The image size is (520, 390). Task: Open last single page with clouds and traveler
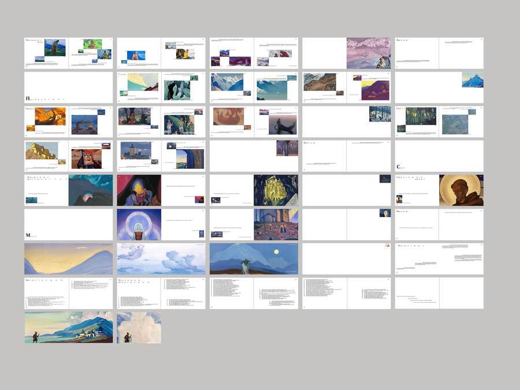139,328
